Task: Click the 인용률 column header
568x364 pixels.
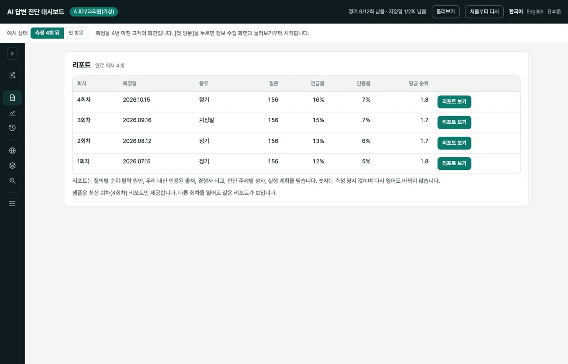Action: pos(364,84)
